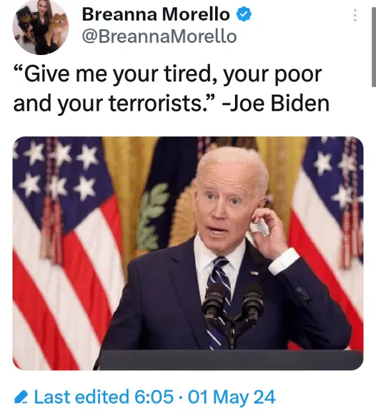Click the striped tie in the photo
Viewport: 376px width, 414px height.
pos(218,298)
